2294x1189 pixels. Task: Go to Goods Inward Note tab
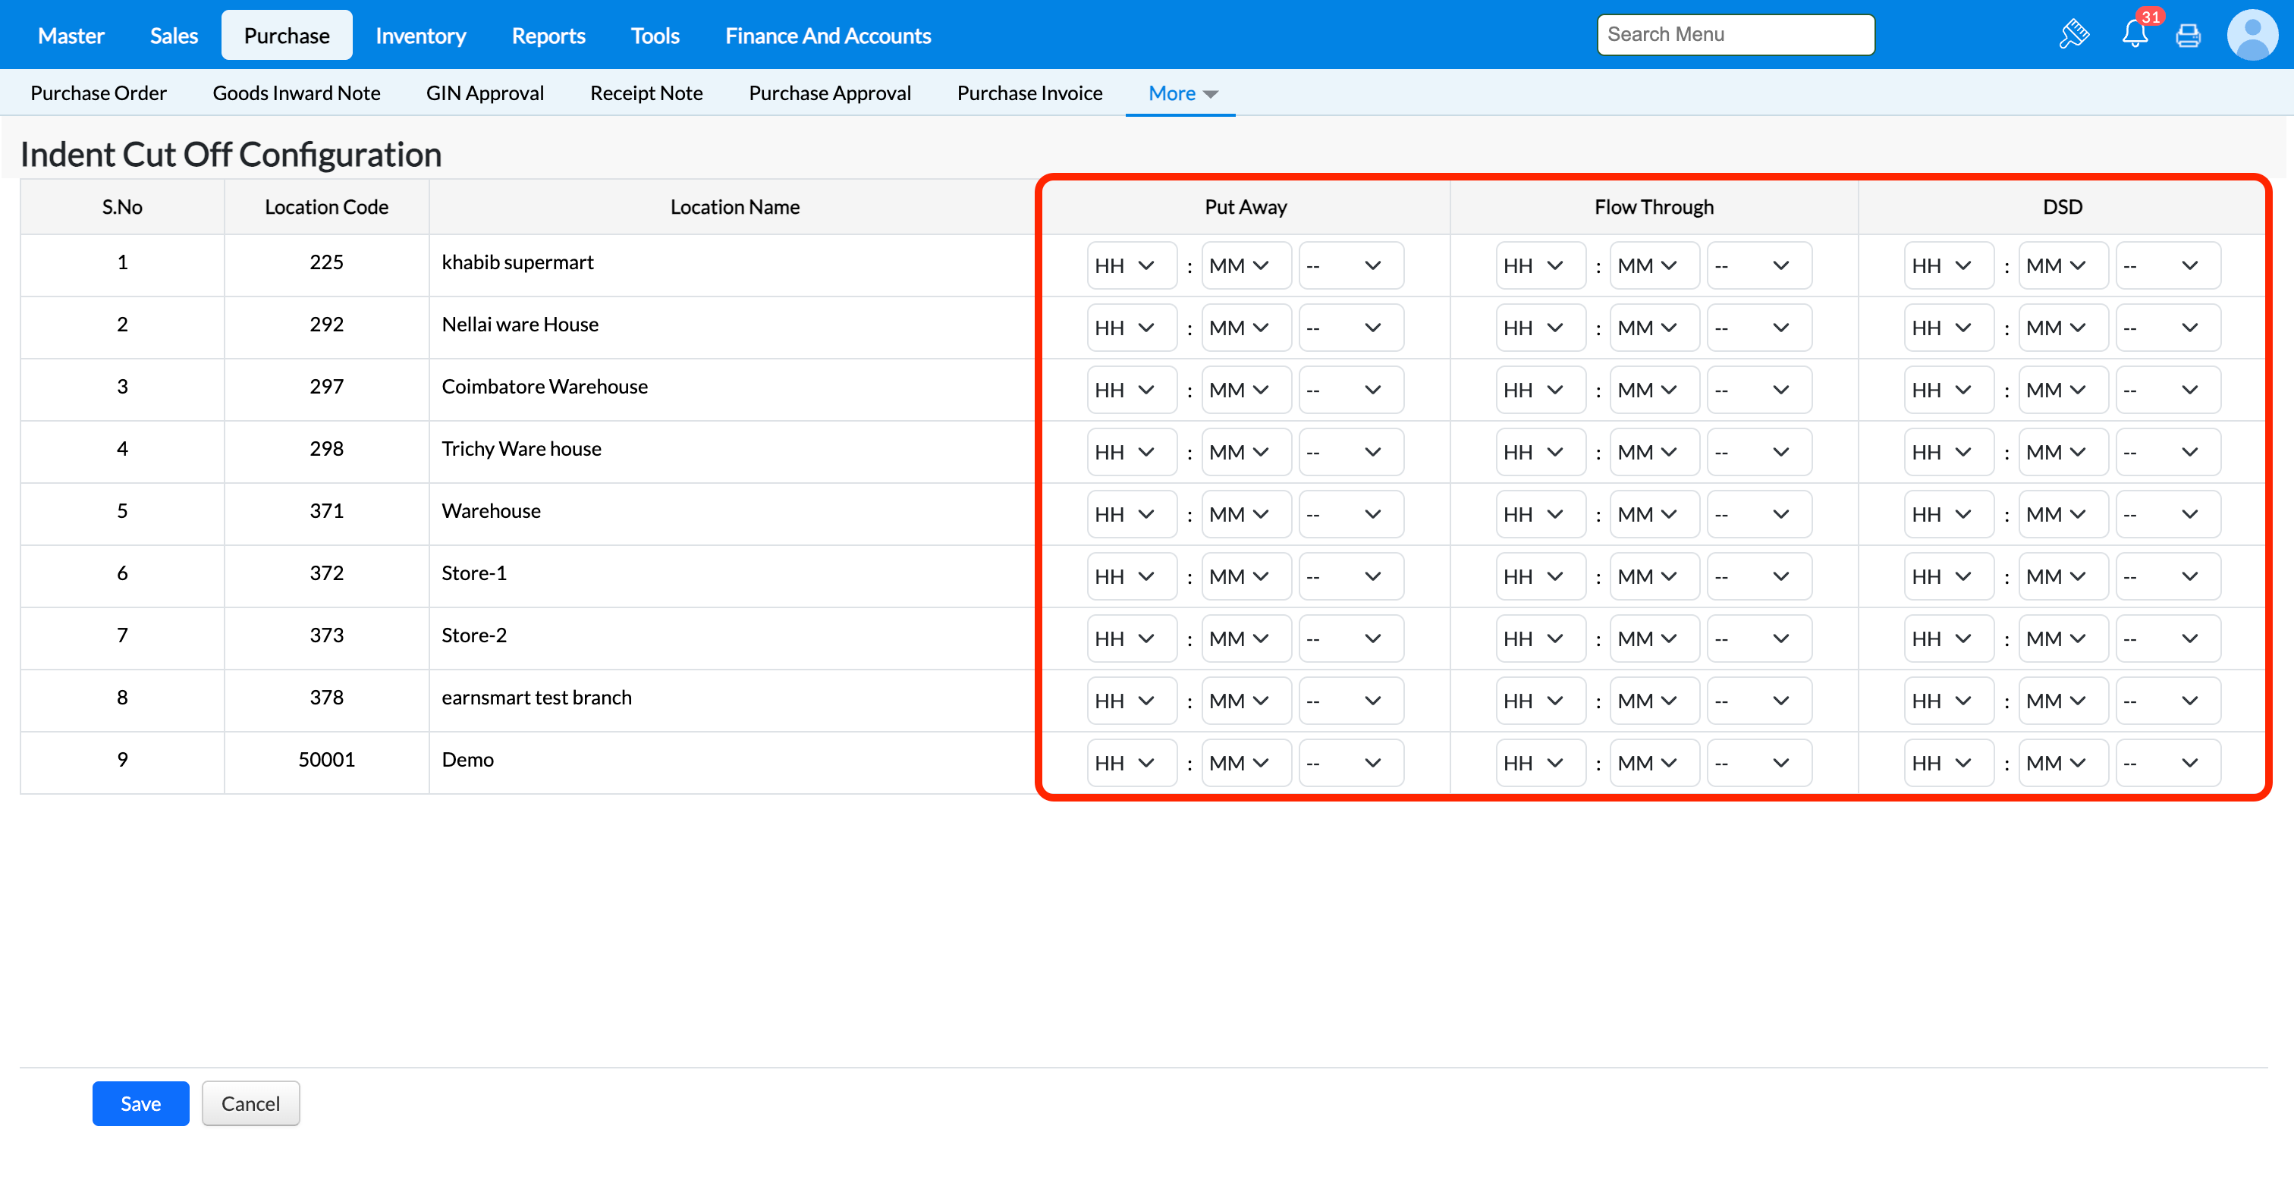pyautogui.click(x=296, y=93)
